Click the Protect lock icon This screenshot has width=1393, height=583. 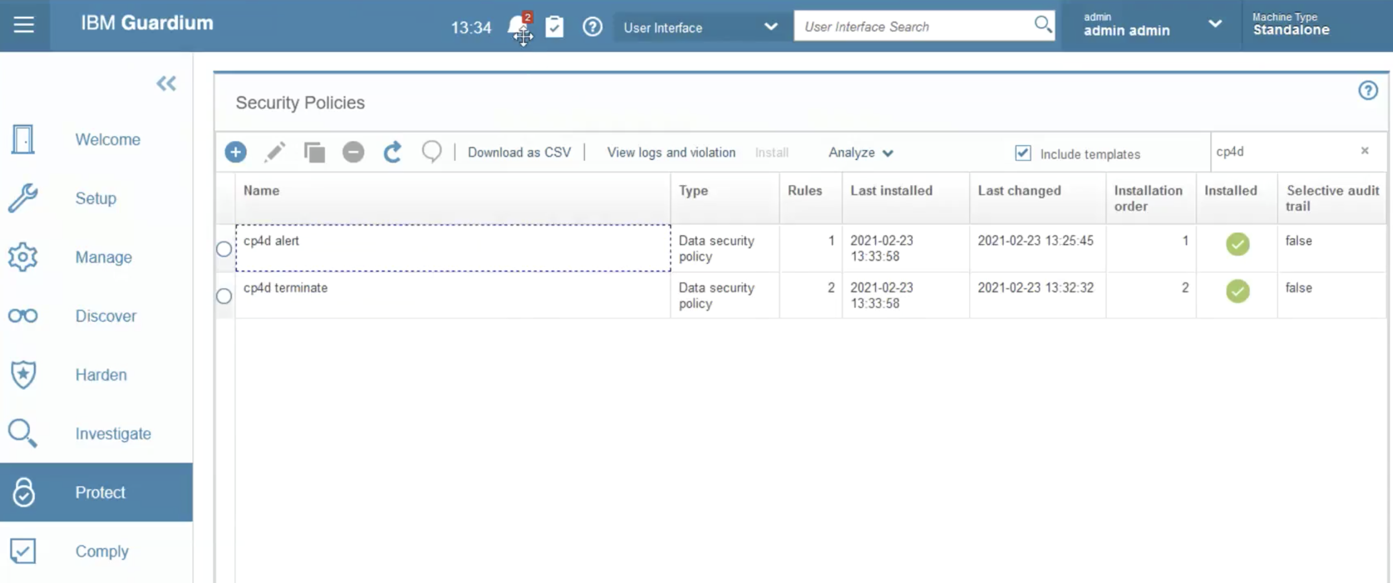tap(24, 492)
